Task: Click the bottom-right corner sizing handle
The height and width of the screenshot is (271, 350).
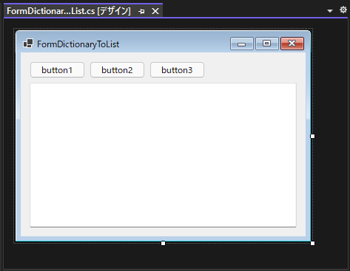Action: pyautogui.click(x=312, y=243)
